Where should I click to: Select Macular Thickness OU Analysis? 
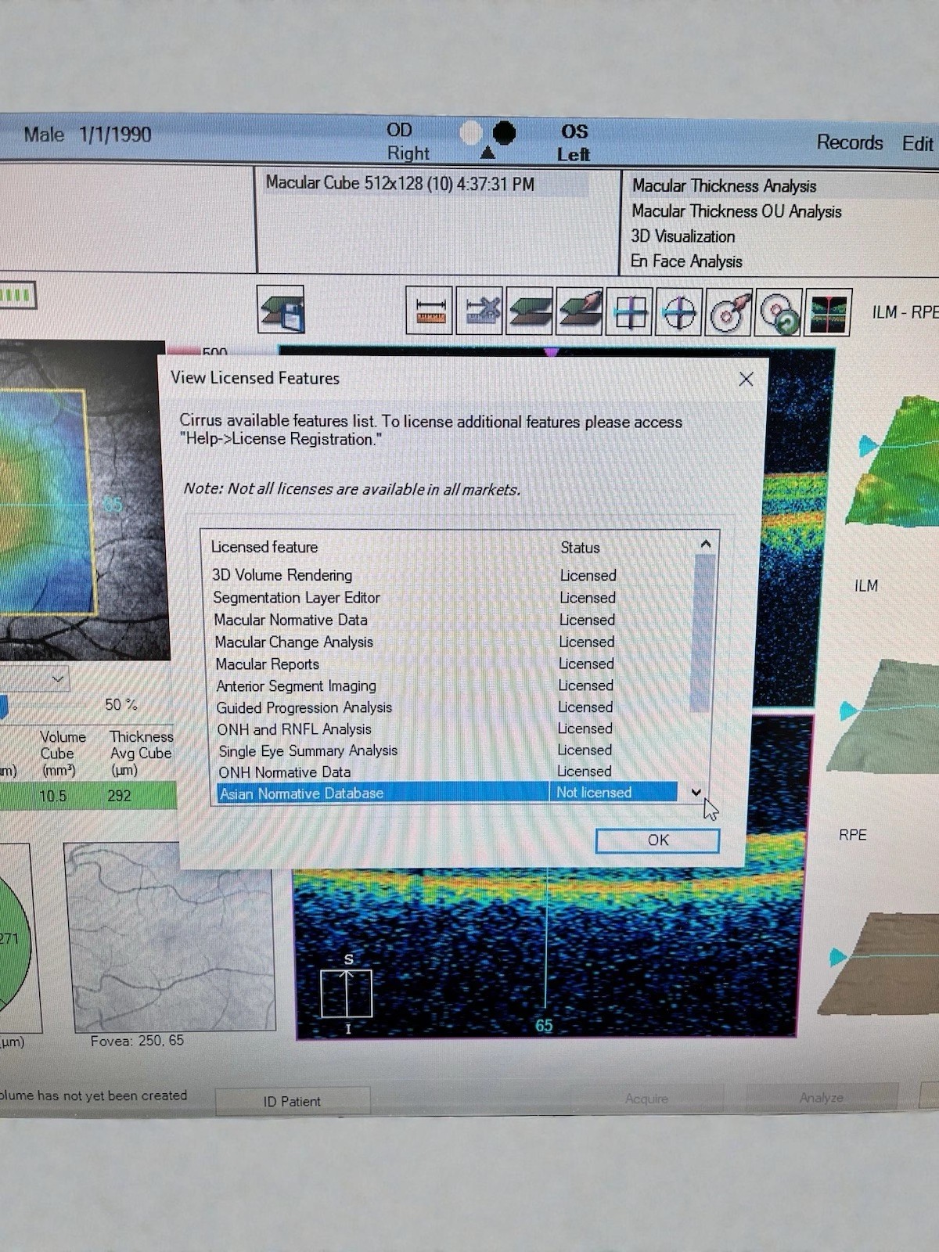tap(736, 211)
